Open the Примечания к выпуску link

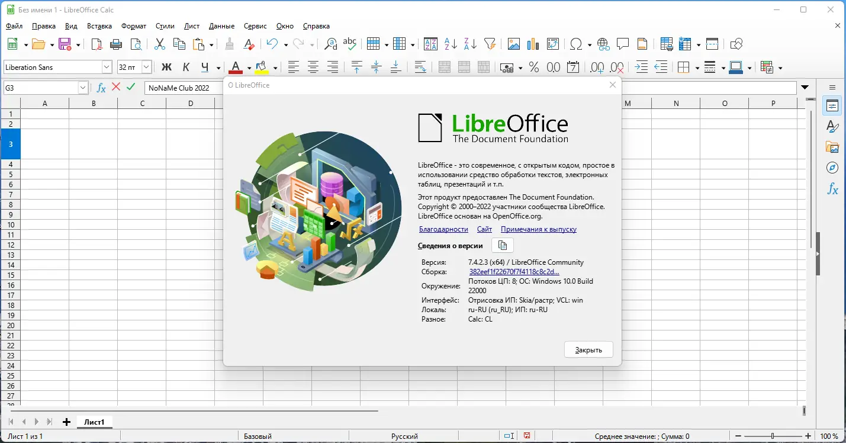click(539, 229)
